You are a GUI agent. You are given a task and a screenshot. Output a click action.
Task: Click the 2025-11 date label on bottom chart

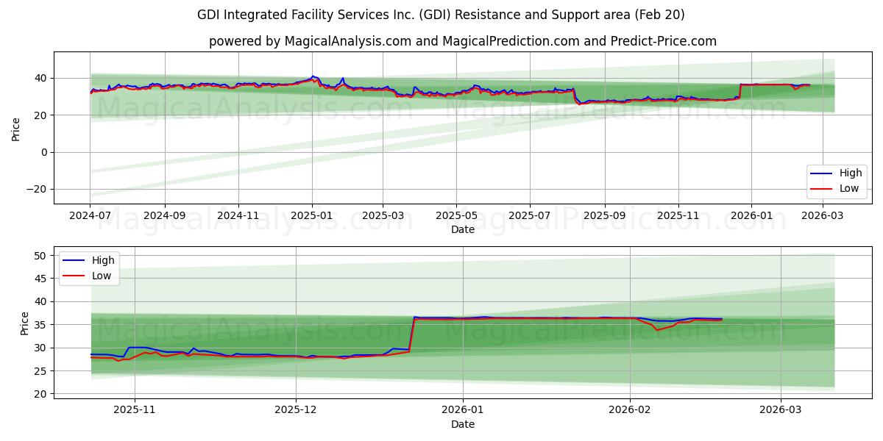pos(134,412)
